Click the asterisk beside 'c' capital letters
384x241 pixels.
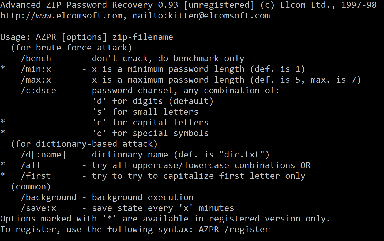coord(3,122)
